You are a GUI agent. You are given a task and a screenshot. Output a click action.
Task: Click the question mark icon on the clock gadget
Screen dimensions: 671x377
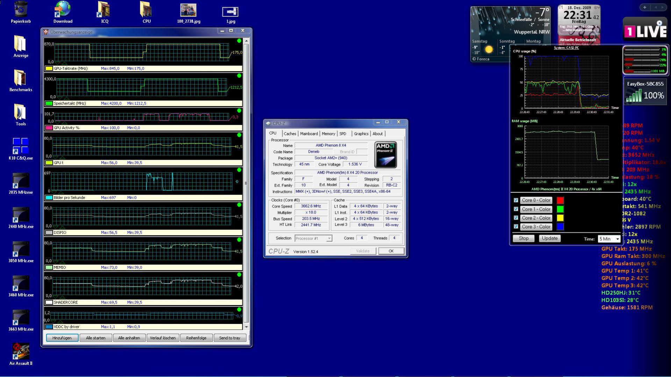click(561, 7)
